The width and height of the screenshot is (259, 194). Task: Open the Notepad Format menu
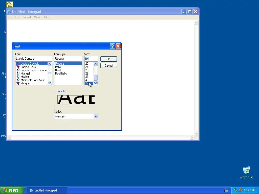[27, 17]
